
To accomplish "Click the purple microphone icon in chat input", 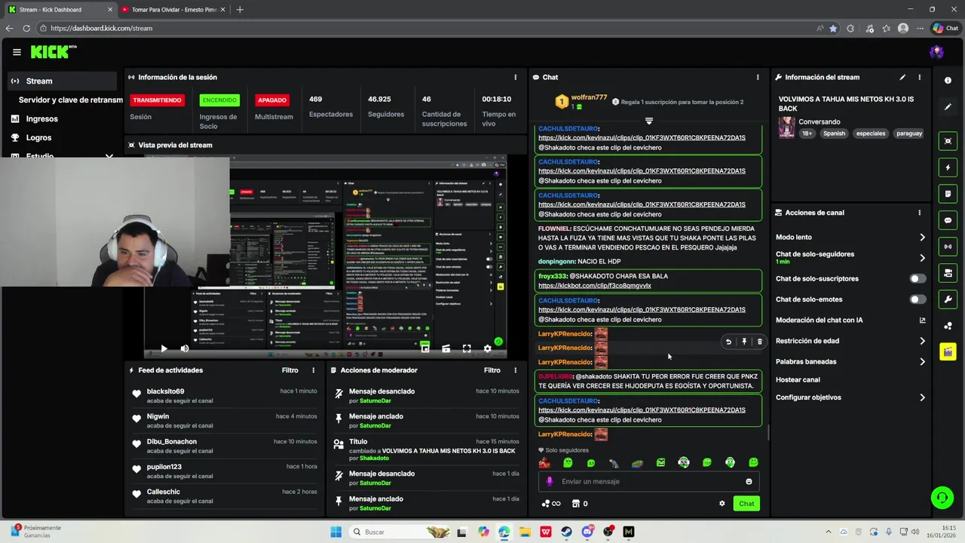I will click(x=550, y=481).
